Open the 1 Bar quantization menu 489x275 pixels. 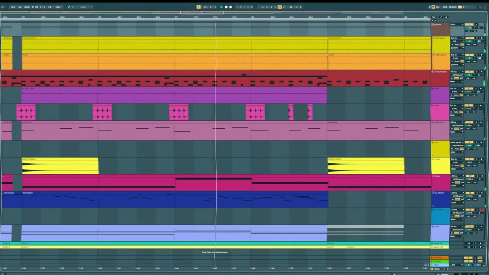coord(59,7)
